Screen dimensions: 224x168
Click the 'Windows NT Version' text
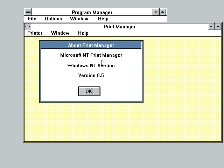point(91,65)
